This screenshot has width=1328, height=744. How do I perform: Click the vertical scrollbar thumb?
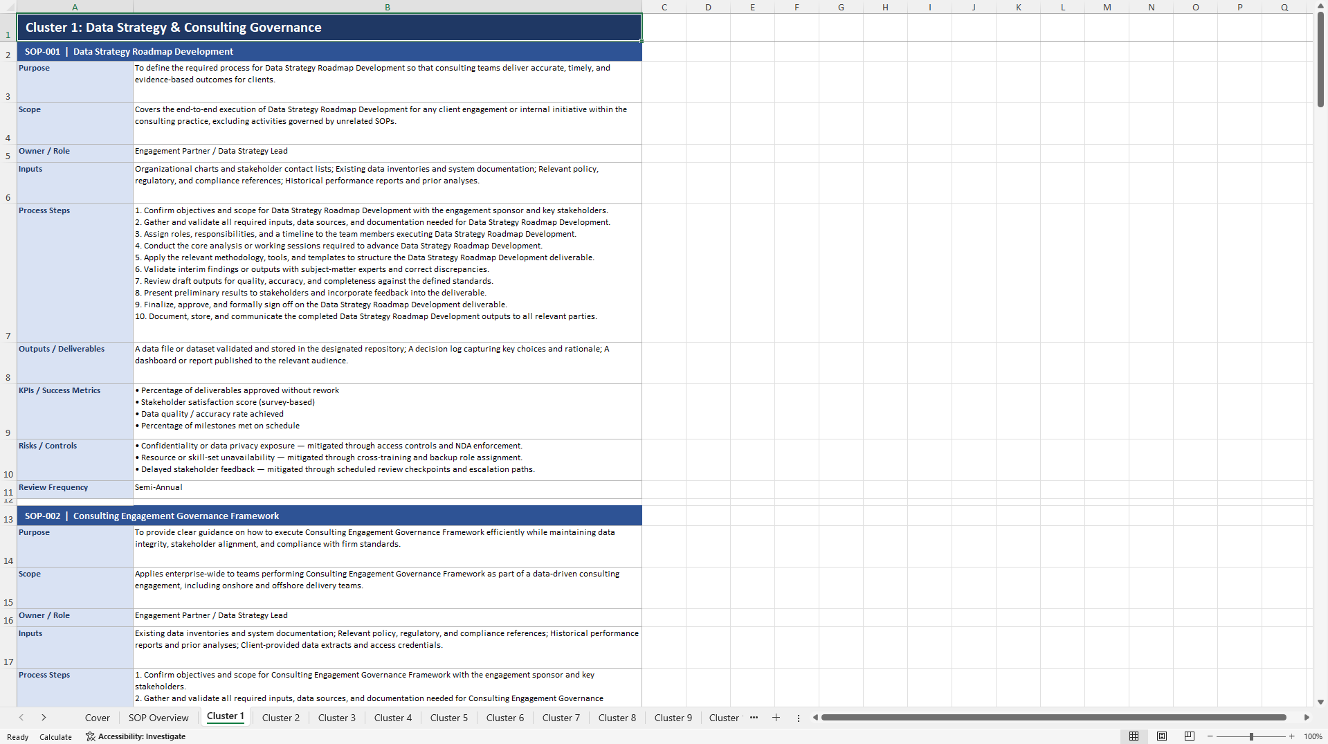point(1320,60)
